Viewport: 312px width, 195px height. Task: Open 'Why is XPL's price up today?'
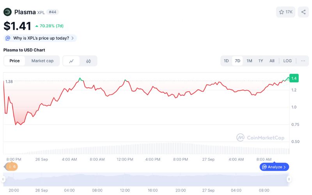pyautogui.click(x=41, y=38)
